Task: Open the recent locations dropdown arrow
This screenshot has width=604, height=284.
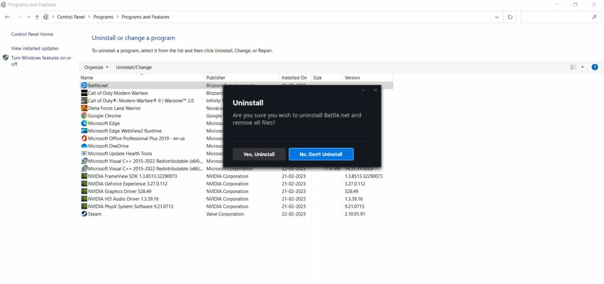Action: pyautogui.click(x=29, y=17)
